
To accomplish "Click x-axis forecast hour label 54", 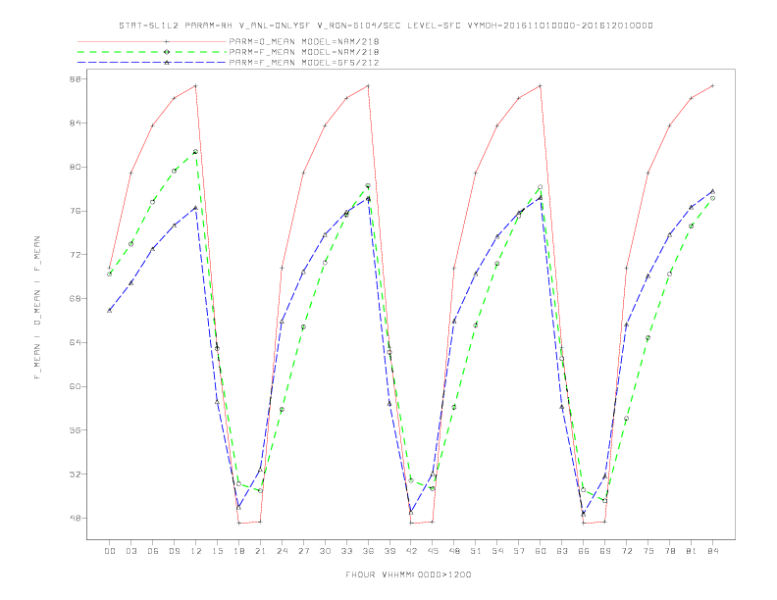I will [497, 551].
